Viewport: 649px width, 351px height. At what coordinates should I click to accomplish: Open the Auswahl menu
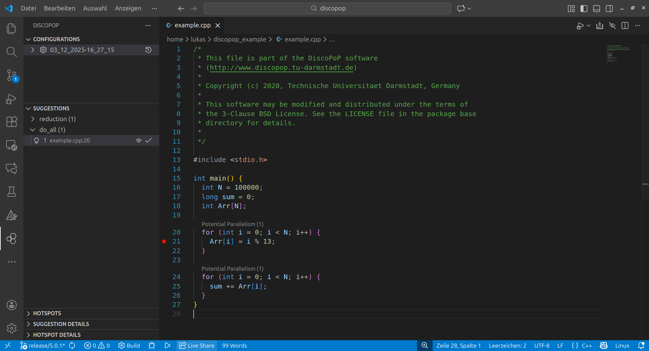[95, 8]
